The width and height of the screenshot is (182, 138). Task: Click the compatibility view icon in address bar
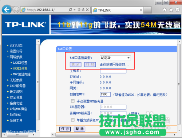pyautogui.click(x=79, y=10)
